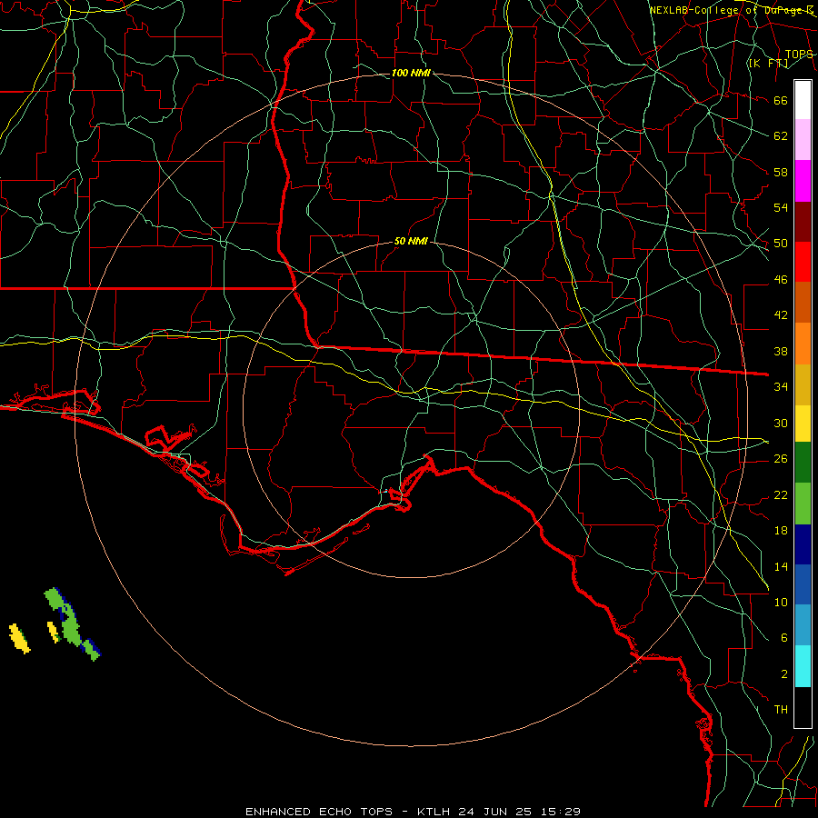
Task: Click the legend value 46
Action: [781, 280]
